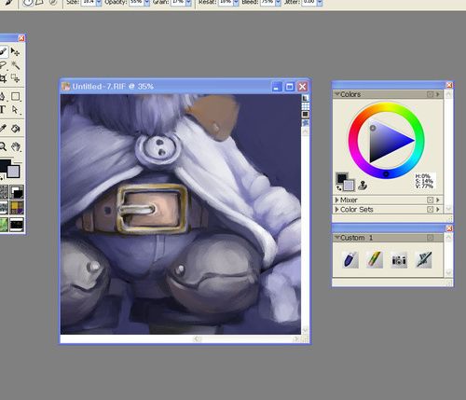Open the Gradient selector in toolbox

click(x=17, y=192)
